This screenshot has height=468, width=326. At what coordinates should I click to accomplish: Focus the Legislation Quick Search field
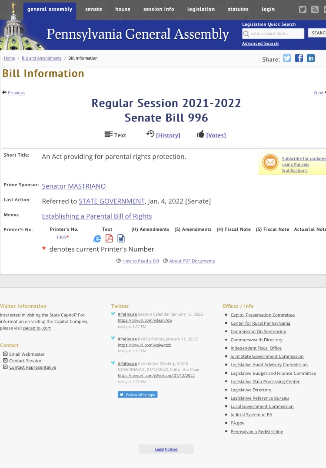coord(273,34)
